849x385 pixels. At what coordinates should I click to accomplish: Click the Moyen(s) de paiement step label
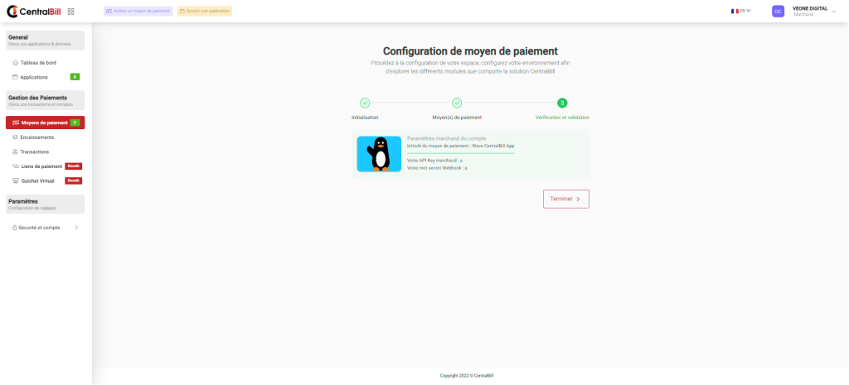(x=457, y=118)
